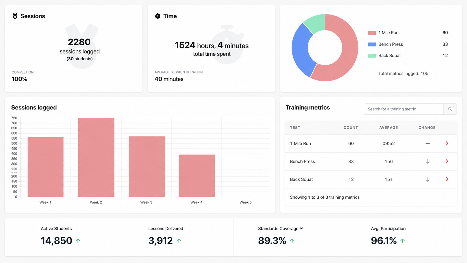Open Bench Press details chevron
The width and height of the screenshot is (467, 263).
(x=447, y=161)
